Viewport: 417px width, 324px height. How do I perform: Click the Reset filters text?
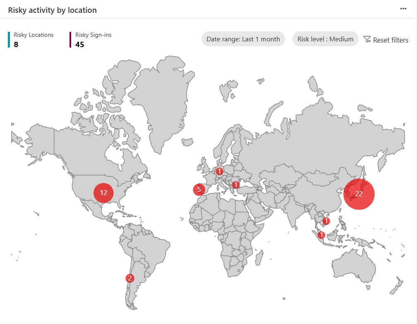coord(391,40)
